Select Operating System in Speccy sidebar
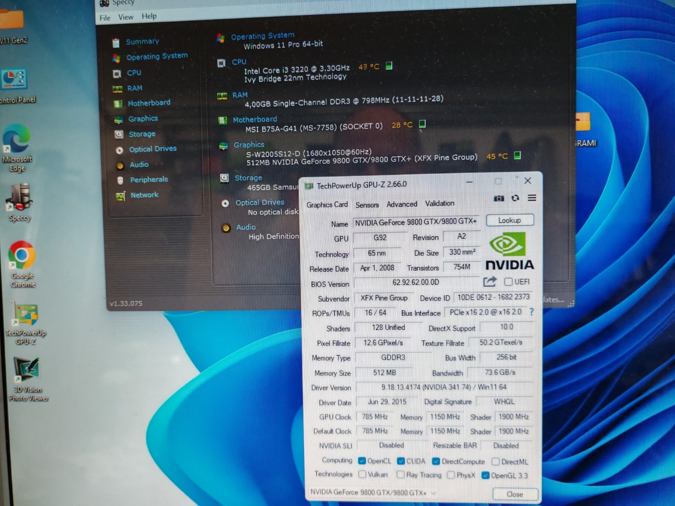This screenshot has height=506, width=675. tap(157, 57)
